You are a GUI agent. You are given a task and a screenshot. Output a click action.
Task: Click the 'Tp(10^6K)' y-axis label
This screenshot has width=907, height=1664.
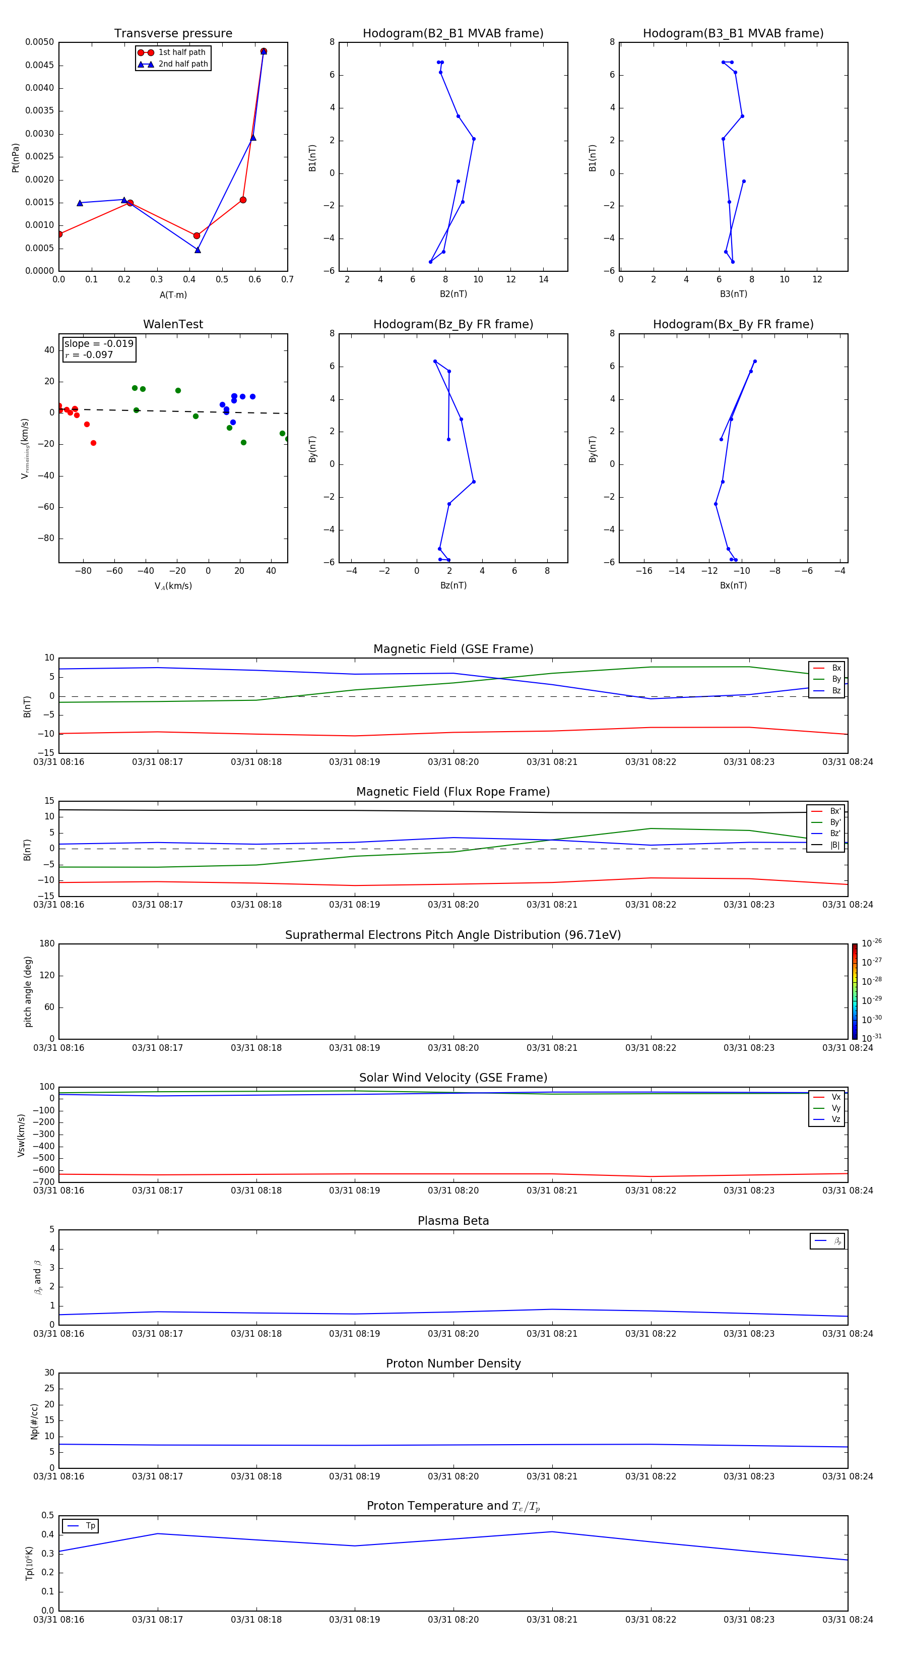point(29,1563)
